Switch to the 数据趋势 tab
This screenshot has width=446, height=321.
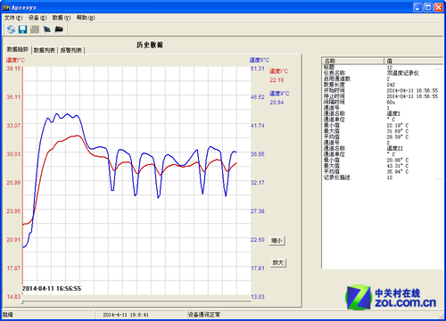(18, 49)
